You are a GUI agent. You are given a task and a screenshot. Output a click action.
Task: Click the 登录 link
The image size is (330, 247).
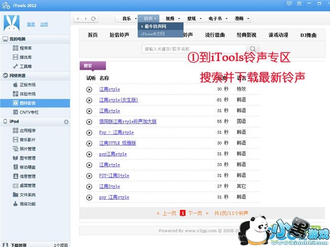(x=31, y=24)
